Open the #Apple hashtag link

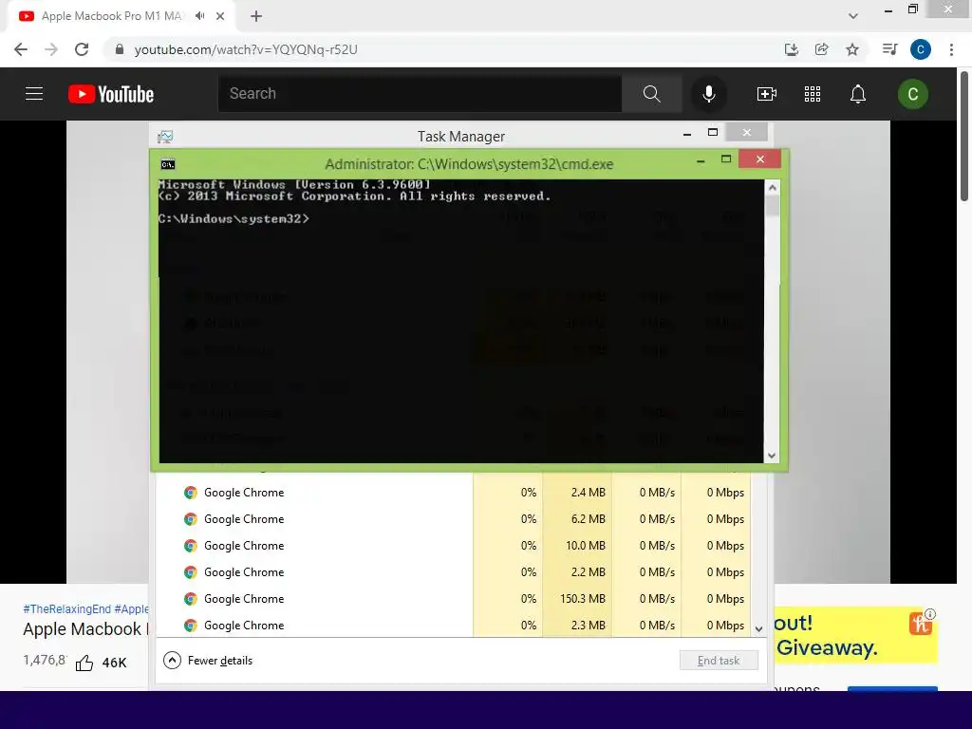[x=131, y=608]
